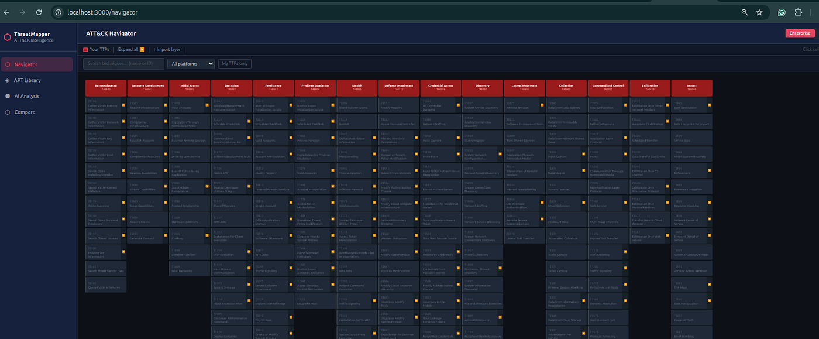Click the Direct Volume Access technique
The width and height of the screenshot is (819, 339).
point(357,105)
